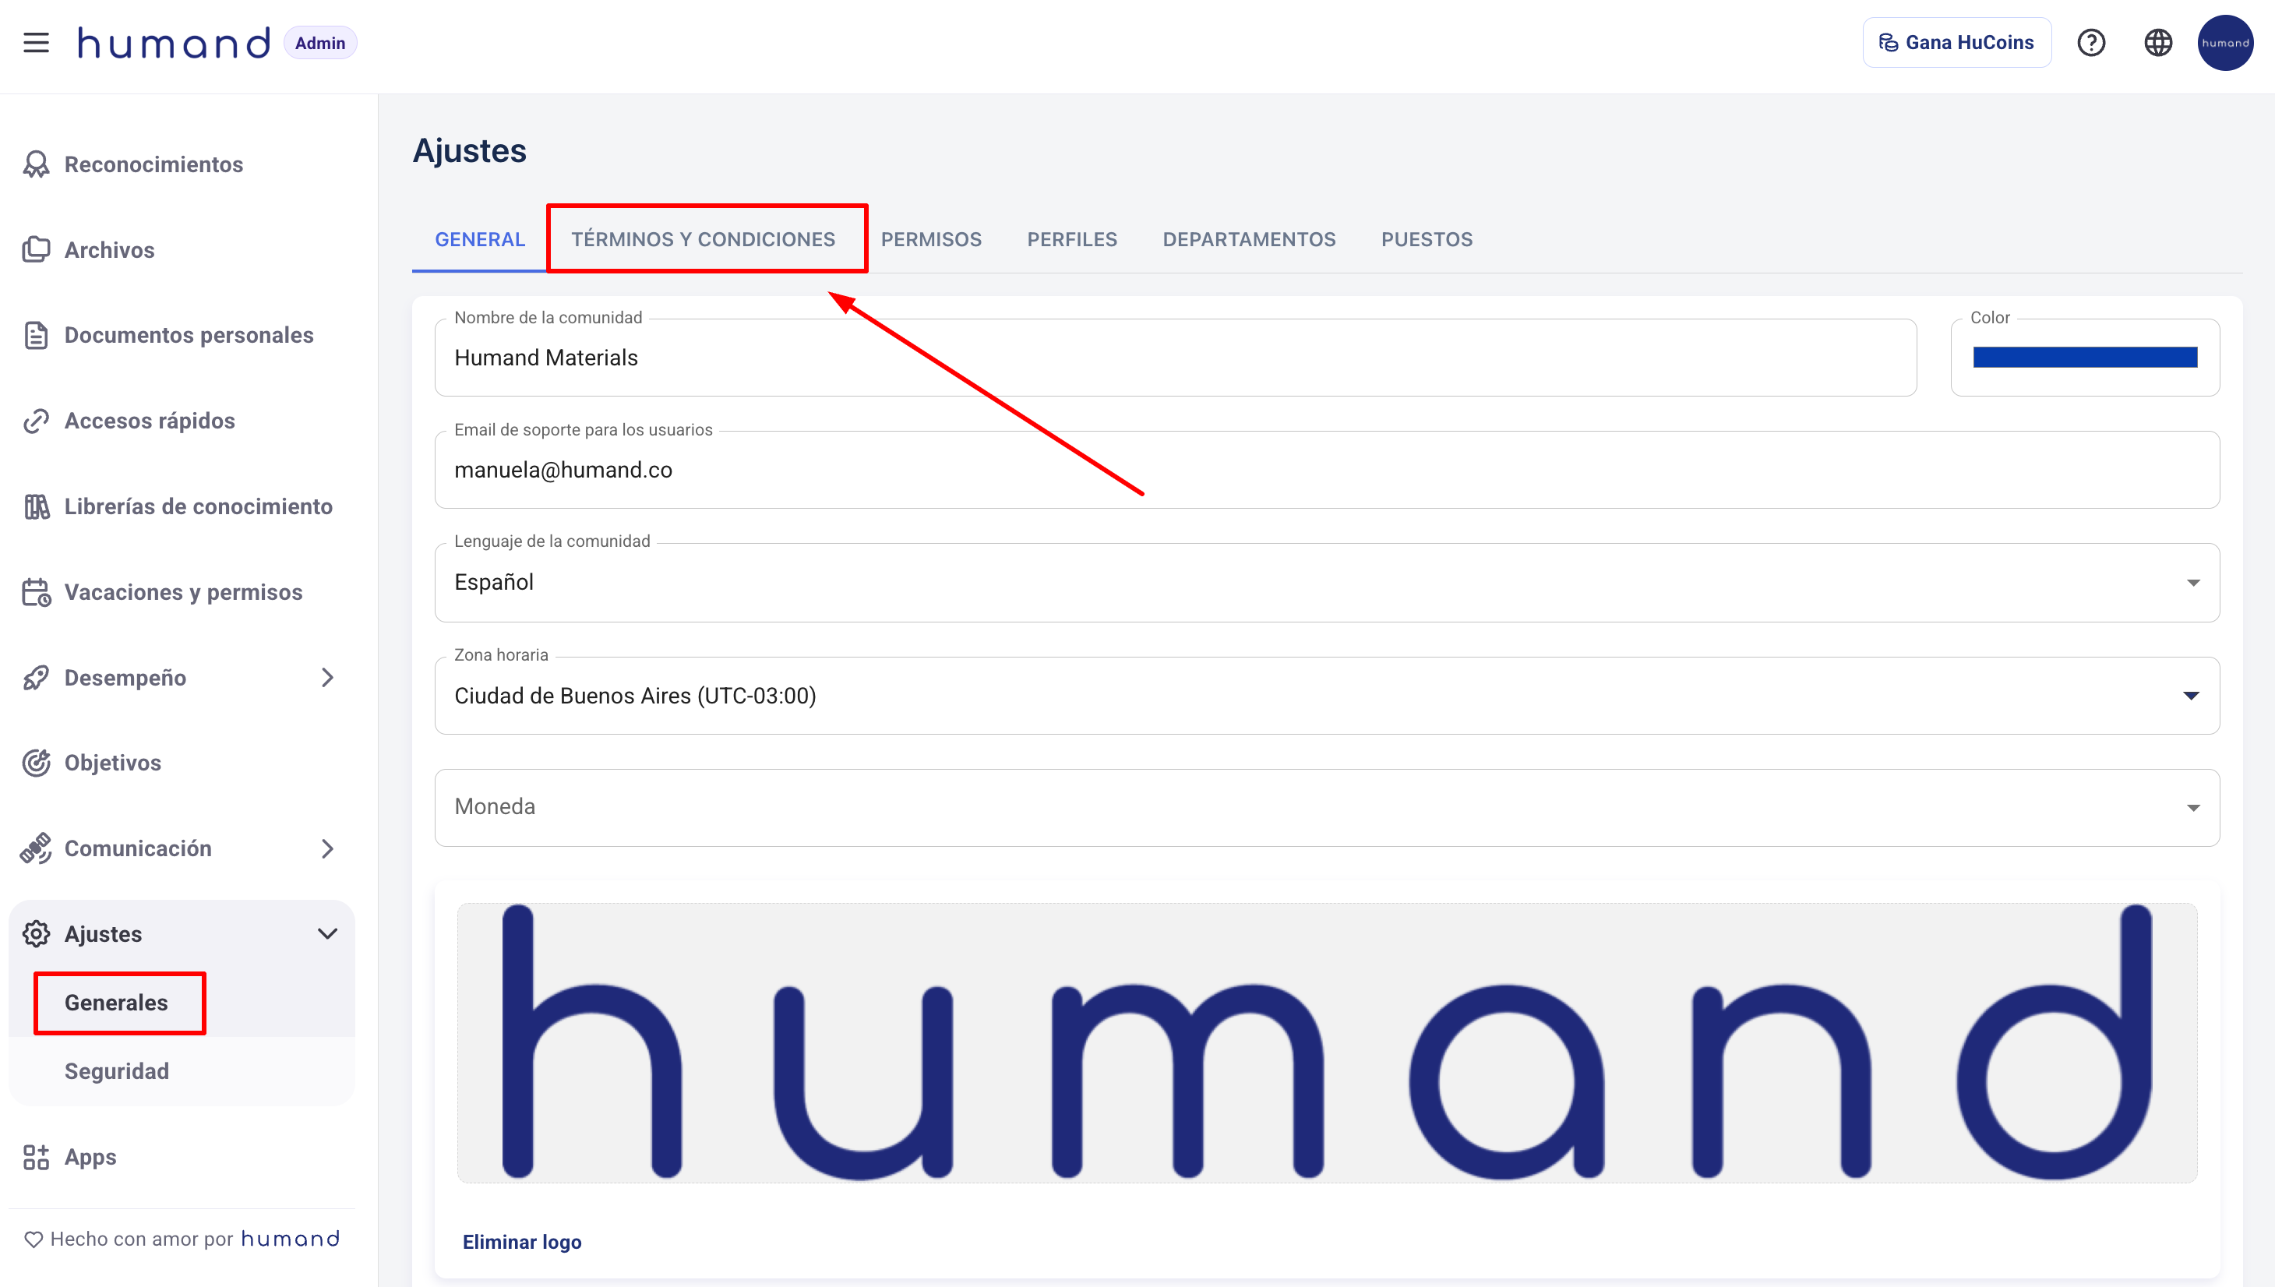
Task: Switch to the PUESTOS tab
Action: (x=1427, y=239)
